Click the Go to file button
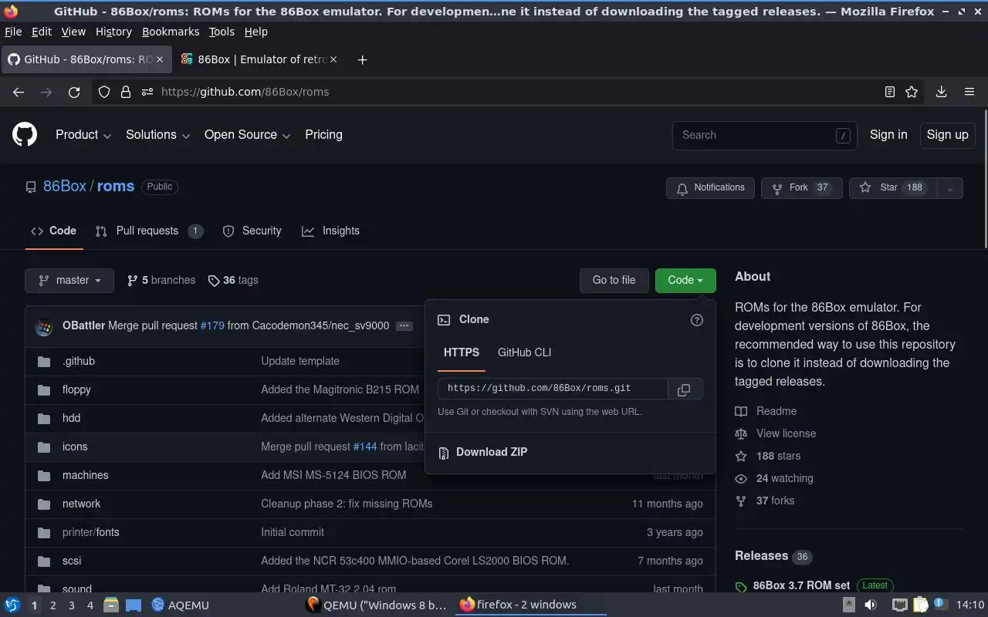The width and height of the screenshot is (988, 617). [x=614, y=281]
